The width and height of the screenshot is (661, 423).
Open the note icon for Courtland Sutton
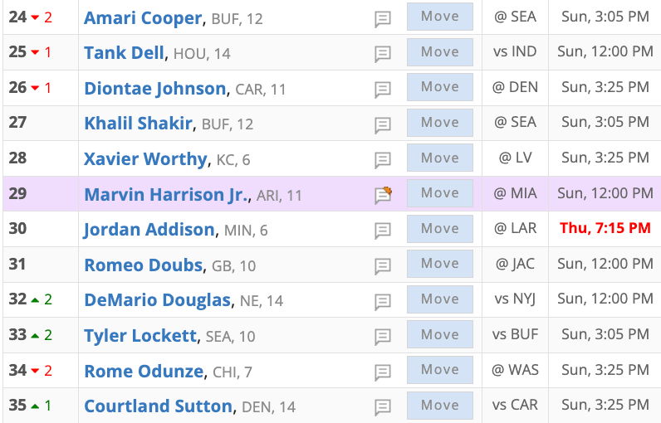pos(383,407)
